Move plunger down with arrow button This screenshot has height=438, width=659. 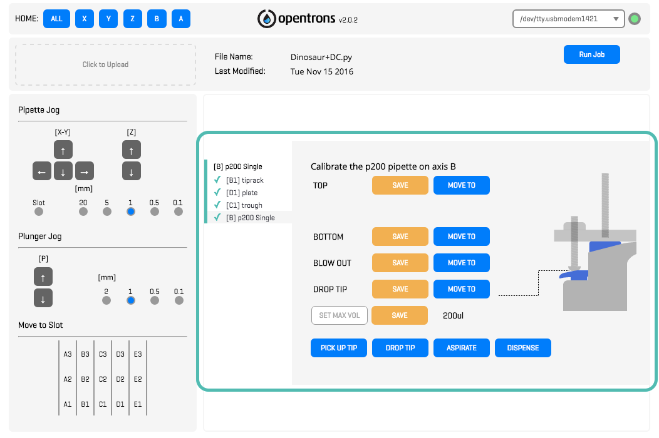click(x=43, y=298)
